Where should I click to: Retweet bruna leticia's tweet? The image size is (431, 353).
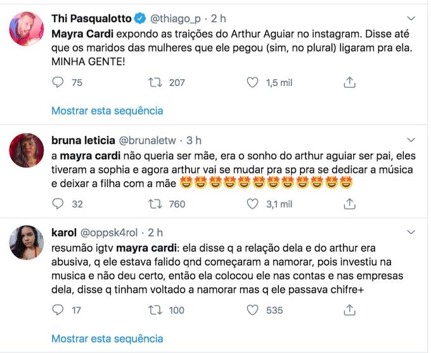pyautogui.click(x=155, y=204)
